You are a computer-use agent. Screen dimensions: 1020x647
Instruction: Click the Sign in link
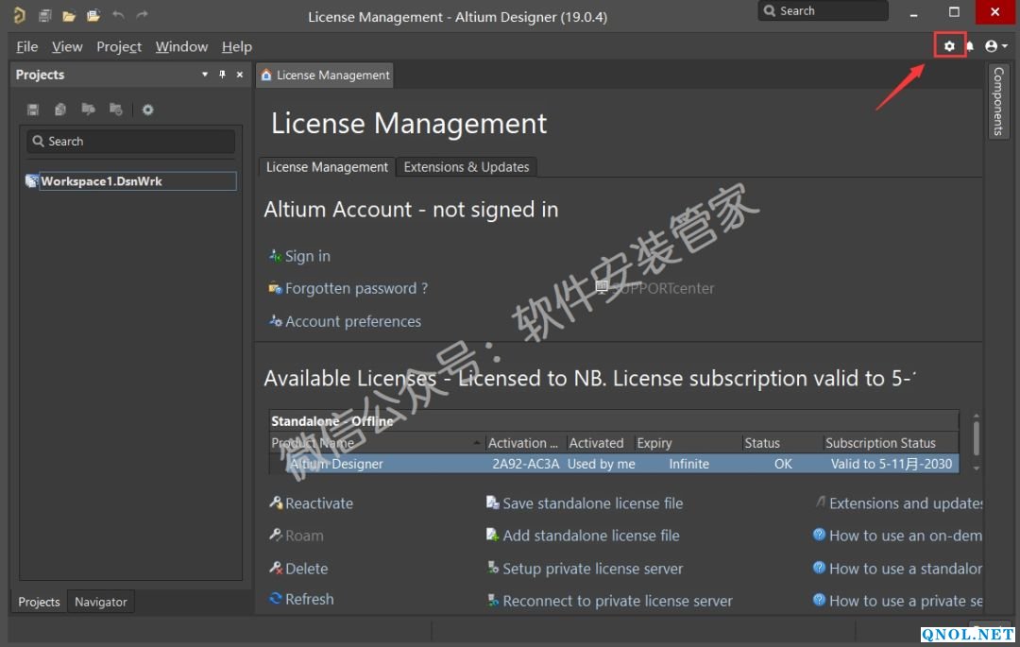[x=307, y=256]
